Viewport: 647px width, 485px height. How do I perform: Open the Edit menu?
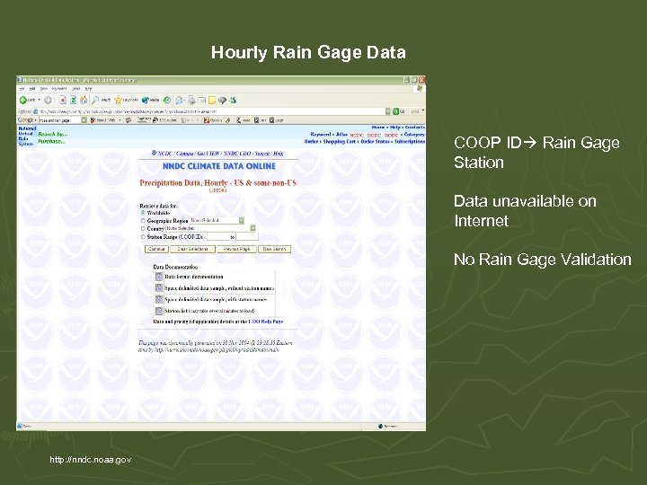click(32, 89)
